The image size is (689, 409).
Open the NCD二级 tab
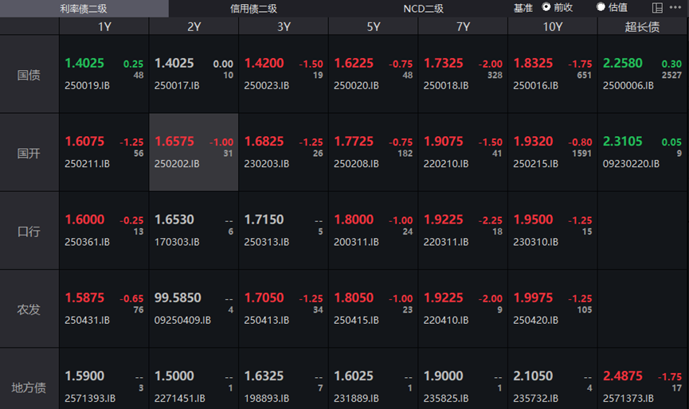tap(423, 9)
